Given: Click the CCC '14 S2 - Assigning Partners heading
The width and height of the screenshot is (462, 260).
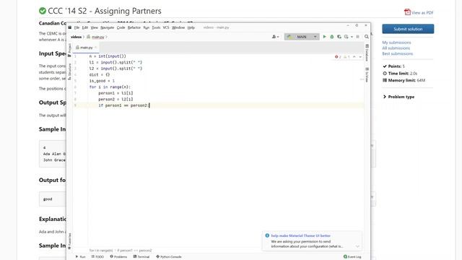Looking at the screenshot, I should pos(105,11).
